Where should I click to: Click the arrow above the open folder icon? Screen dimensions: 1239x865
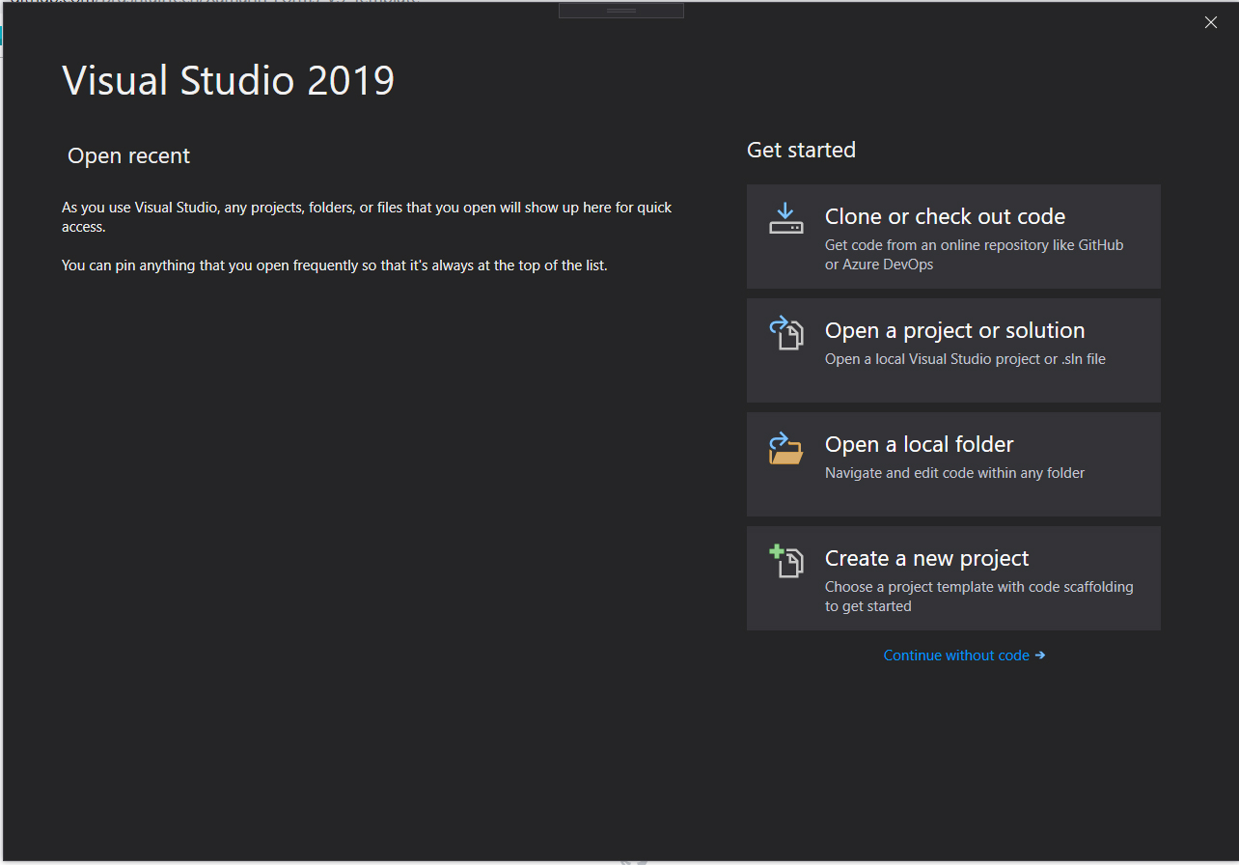(x=782, y=439)
